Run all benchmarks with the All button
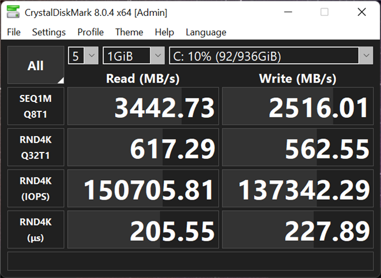The width and height of the screenshot is (381, 278). tap(36, 65)
